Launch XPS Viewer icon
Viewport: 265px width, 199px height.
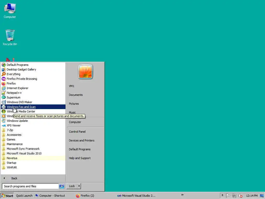coord(4,125)
